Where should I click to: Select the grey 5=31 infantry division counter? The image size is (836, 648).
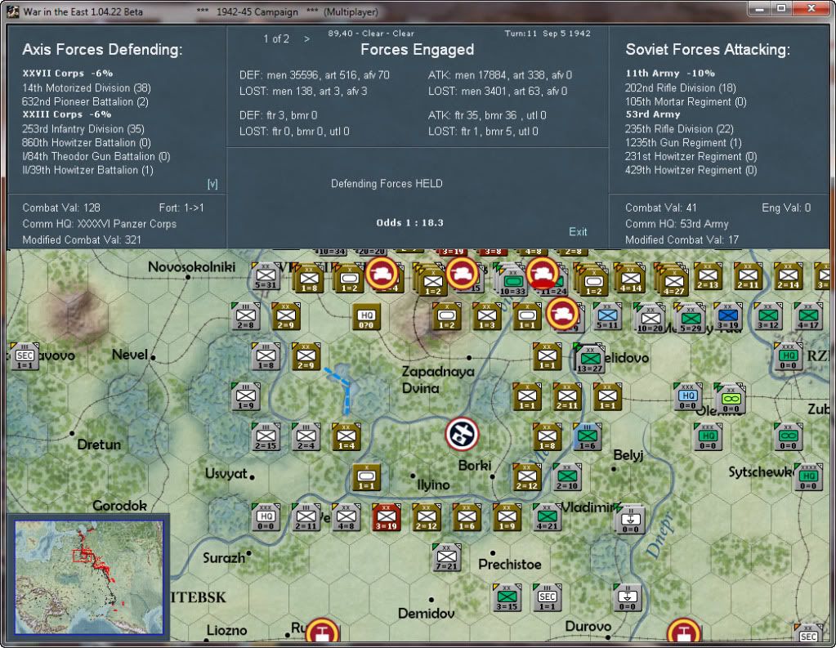click(266, 277)
